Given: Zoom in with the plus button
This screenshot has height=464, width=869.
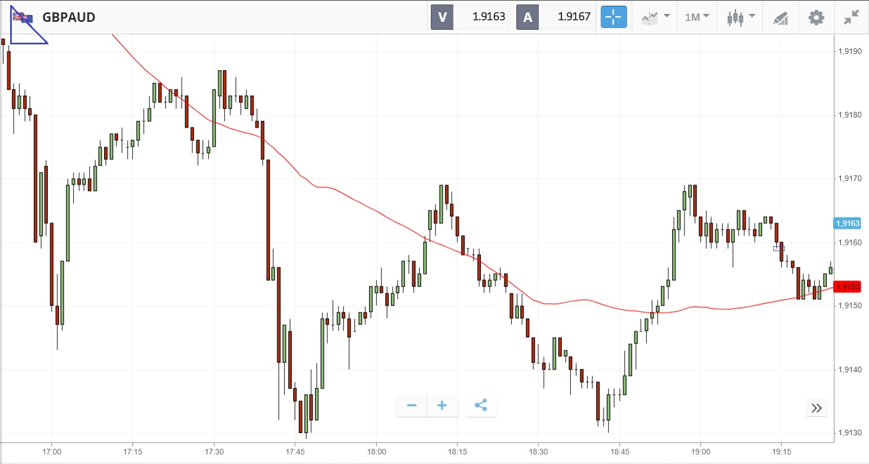Looking at the screenshot, I should [442, 405].
